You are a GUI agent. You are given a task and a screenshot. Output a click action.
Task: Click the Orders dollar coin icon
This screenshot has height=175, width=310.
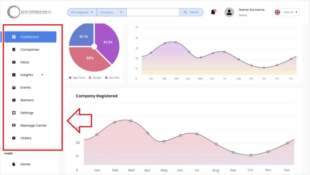14,138
